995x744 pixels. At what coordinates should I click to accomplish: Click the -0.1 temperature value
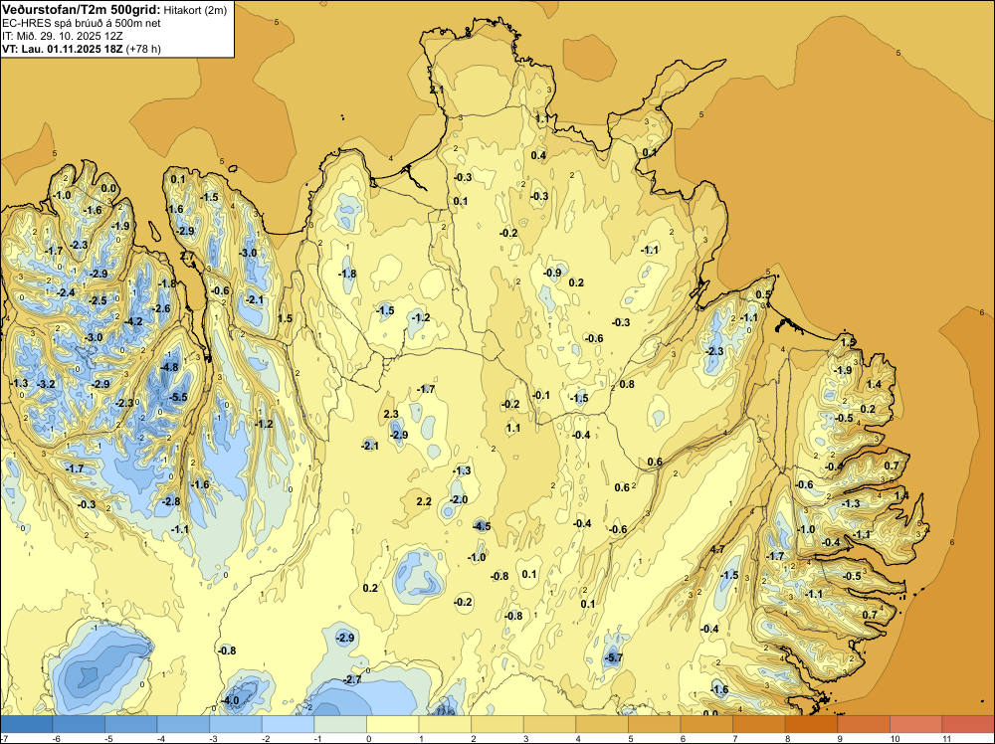point(541,395)
